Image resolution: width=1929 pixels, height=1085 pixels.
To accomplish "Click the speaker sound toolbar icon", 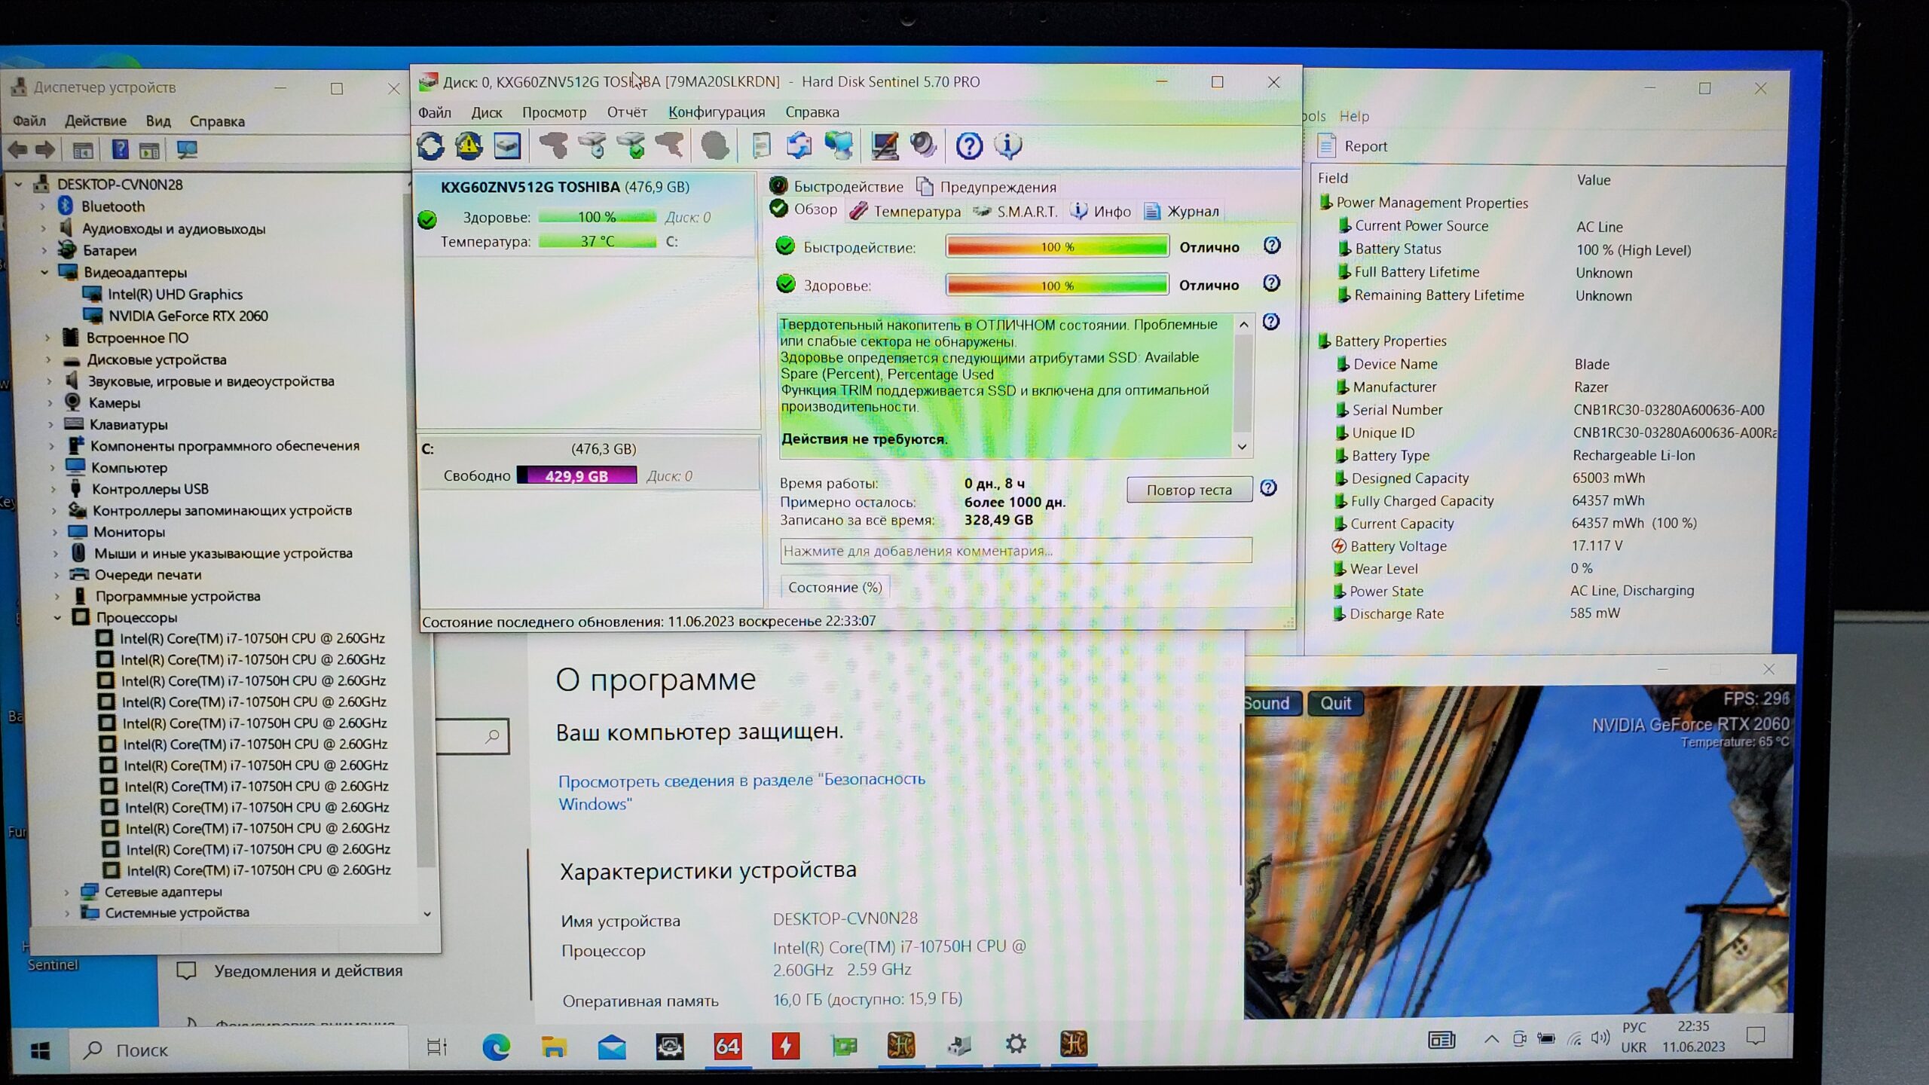I will point(923,146).
